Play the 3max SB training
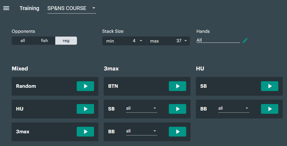This screenshot has width=287, height=146. (x=177, y=109)
